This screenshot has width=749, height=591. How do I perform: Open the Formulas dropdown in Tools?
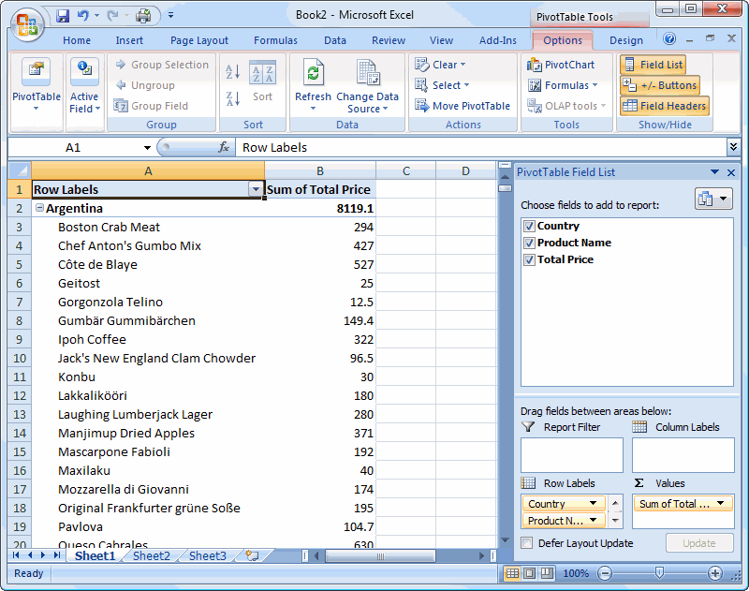click(x=563, y=85)
